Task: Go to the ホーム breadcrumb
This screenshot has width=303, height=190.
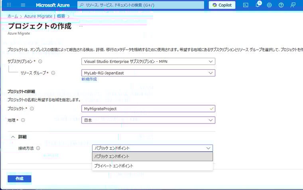Action: tap(13, 16)
